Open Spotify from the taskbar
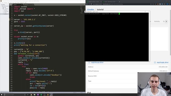 coord(41,95)
